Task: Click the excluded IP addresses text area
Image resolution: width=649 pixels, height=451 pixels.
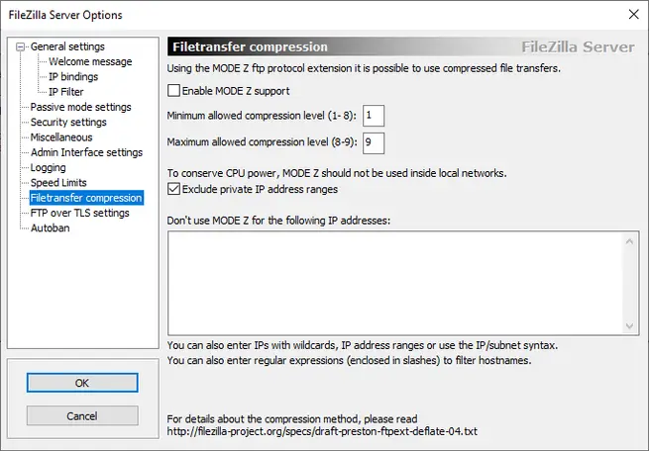Action: click(x=396, y=284)
